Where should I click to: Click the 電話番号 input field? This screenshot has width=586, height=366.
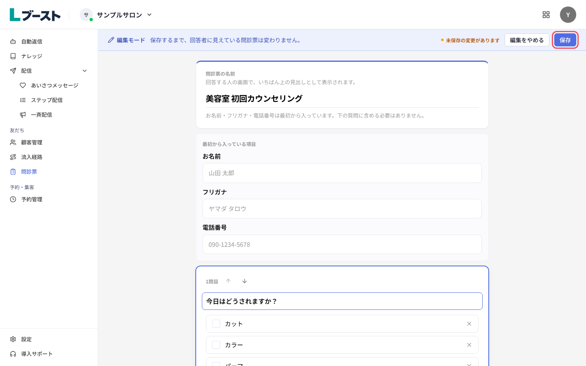coord(342,244)
